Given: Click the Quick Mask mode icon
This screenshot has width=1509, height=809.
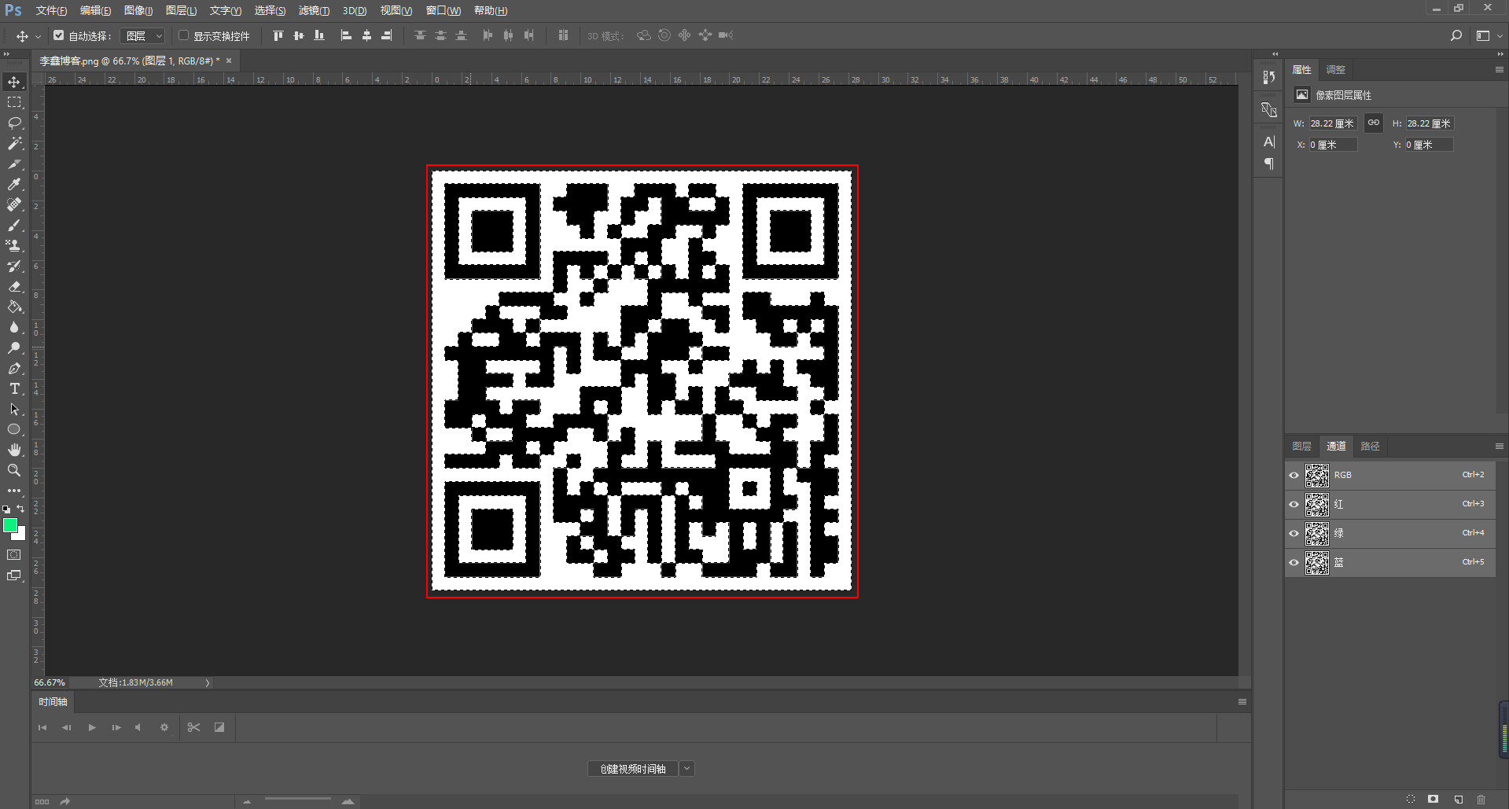Looking at the screenshot, I should [x=14, y=555].
